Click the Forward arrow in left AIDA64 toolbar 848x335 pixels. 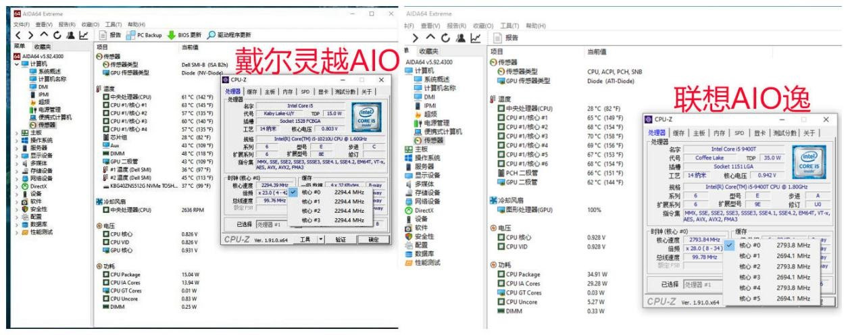click(x=31, y=34)
